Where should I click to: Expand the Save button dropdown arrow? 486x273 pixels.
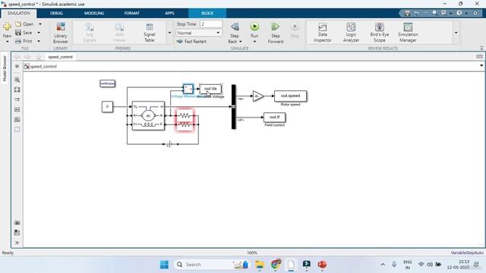[39, 33]
